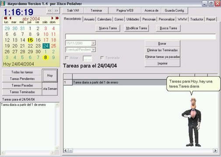The image size is (221, 157).
Task: Select day 24 in the calendar
Action: pyautogui.click(x=46, y=46)
